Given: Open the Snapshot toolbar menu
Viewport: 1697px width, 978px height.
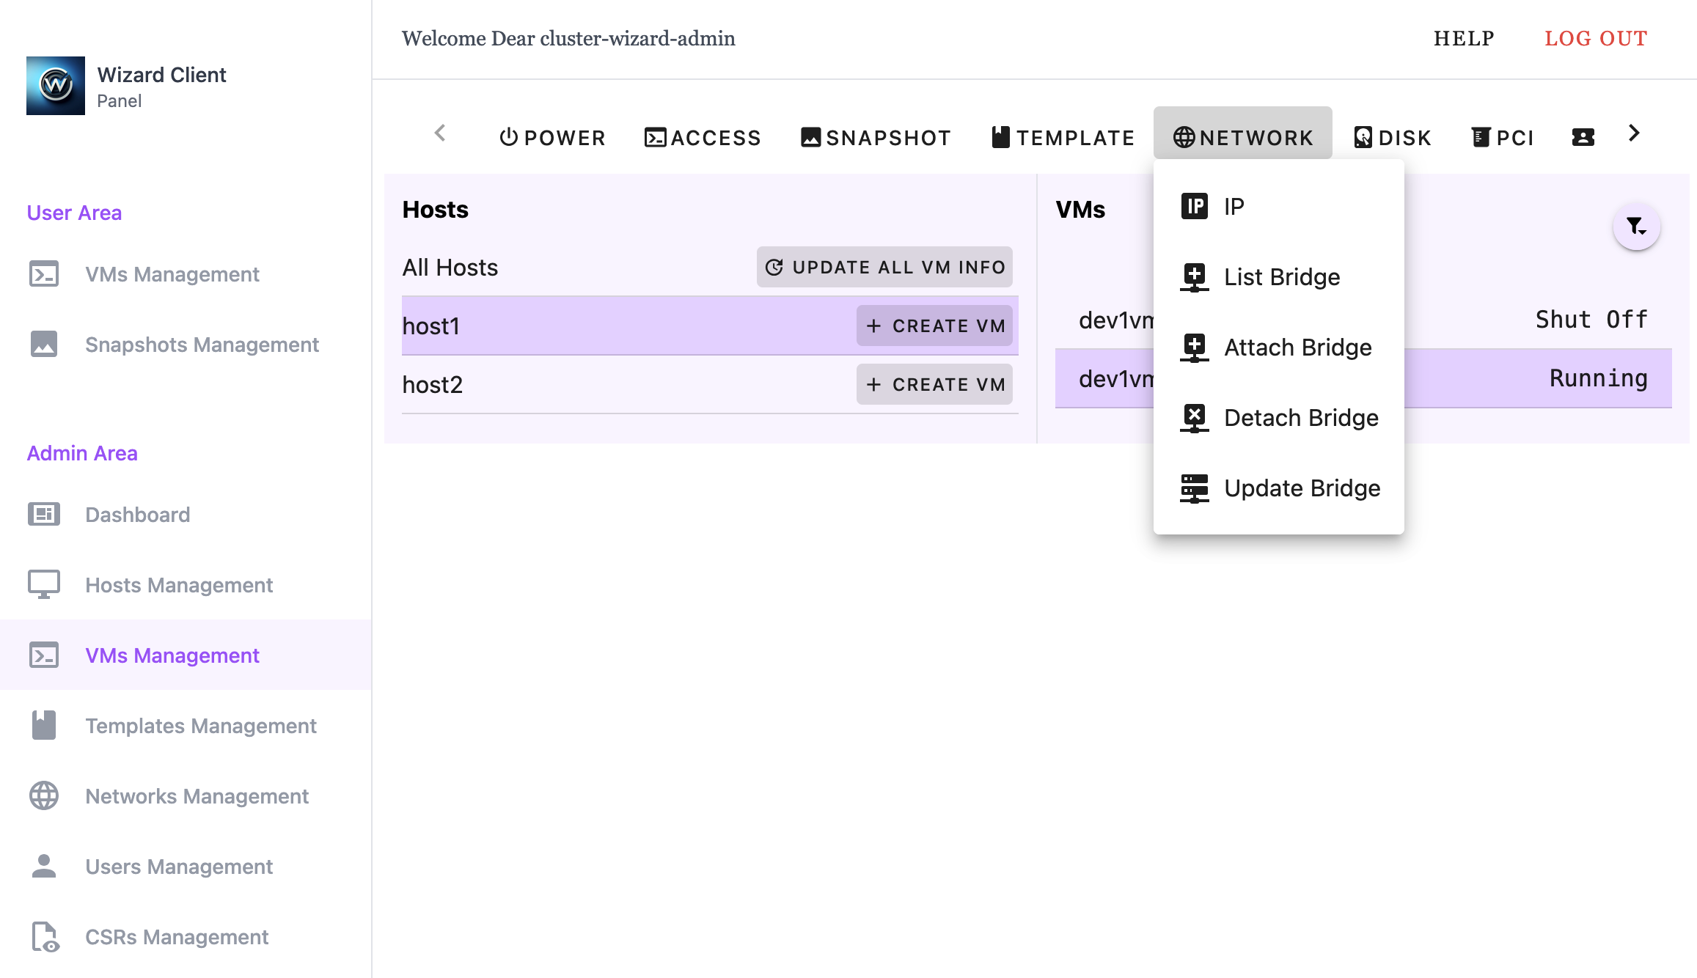Looking at the screenshot, I should (876, 138).
